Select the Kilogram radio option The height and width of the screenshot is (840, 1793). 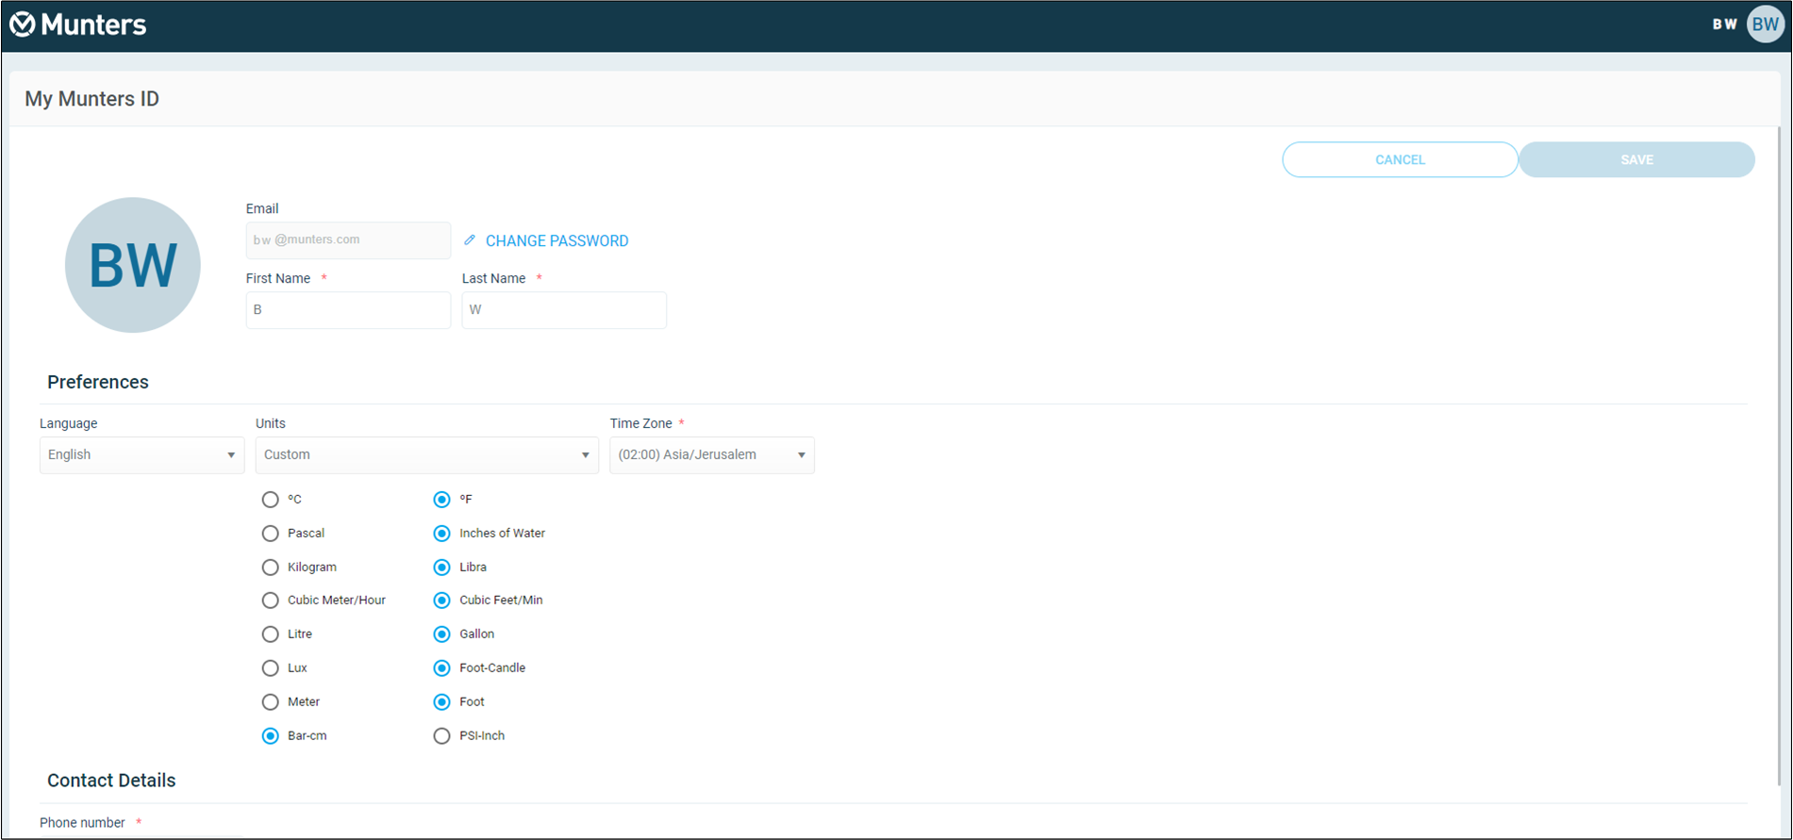[271, 568]
